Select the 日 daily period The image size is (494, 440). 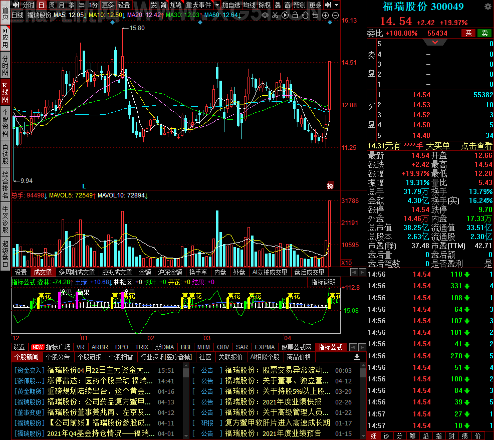click(41, 5)
